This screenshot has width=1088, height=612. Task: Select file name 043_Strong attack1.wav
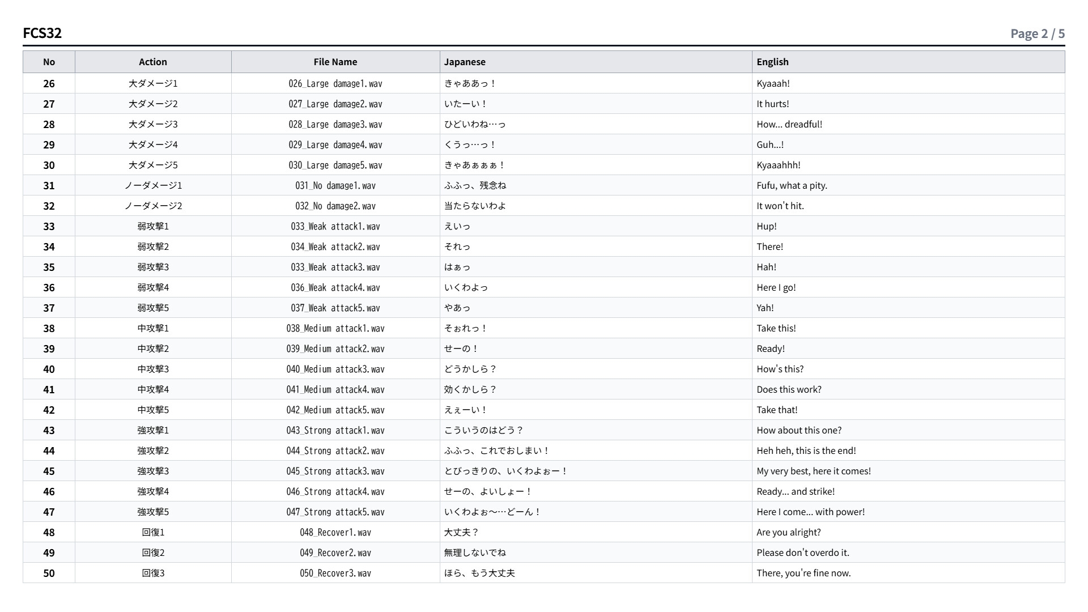click(x=335, y=430)
